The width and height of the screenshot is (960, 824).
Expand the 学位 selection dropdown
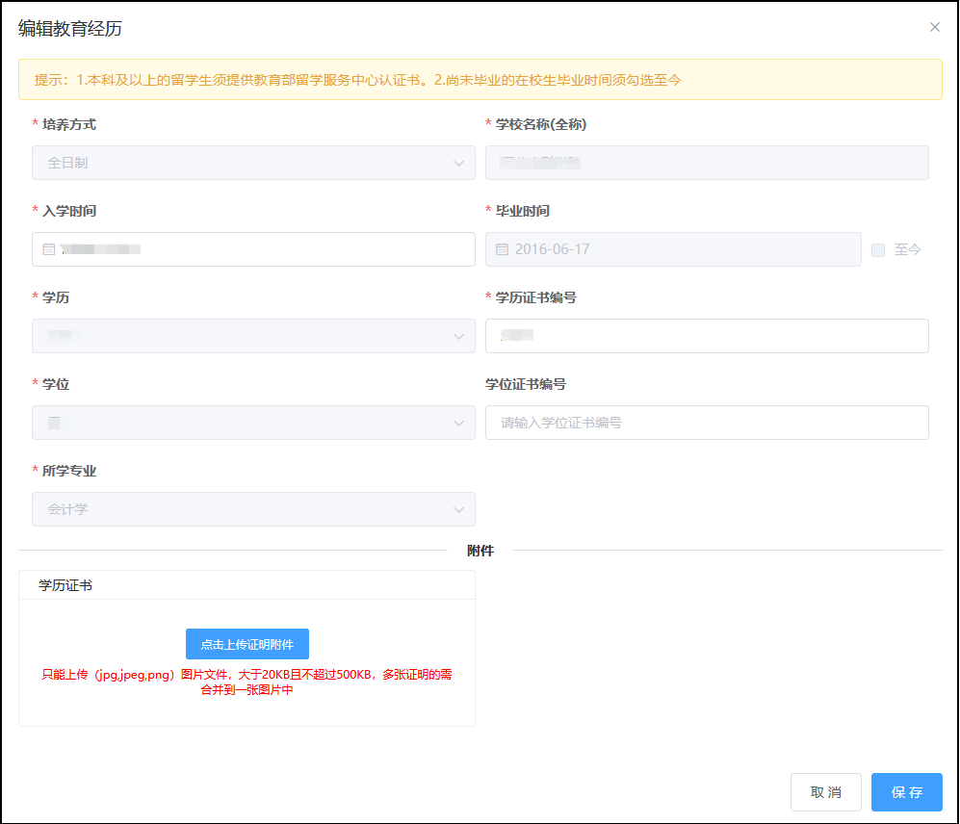coord(252,423)
